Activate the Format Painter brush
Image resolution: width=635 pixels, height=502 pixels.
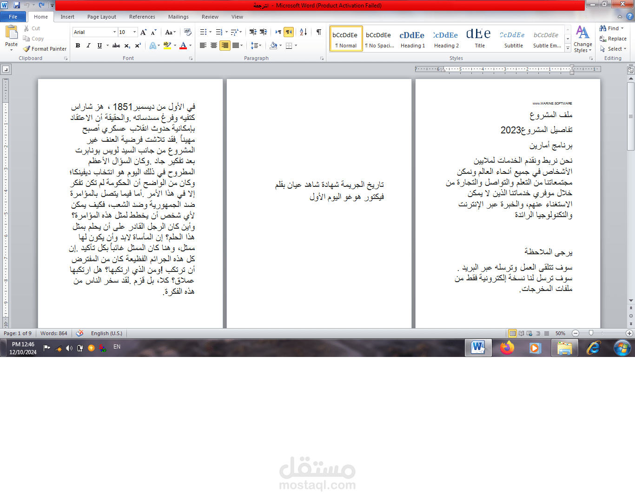click(45, 49)
